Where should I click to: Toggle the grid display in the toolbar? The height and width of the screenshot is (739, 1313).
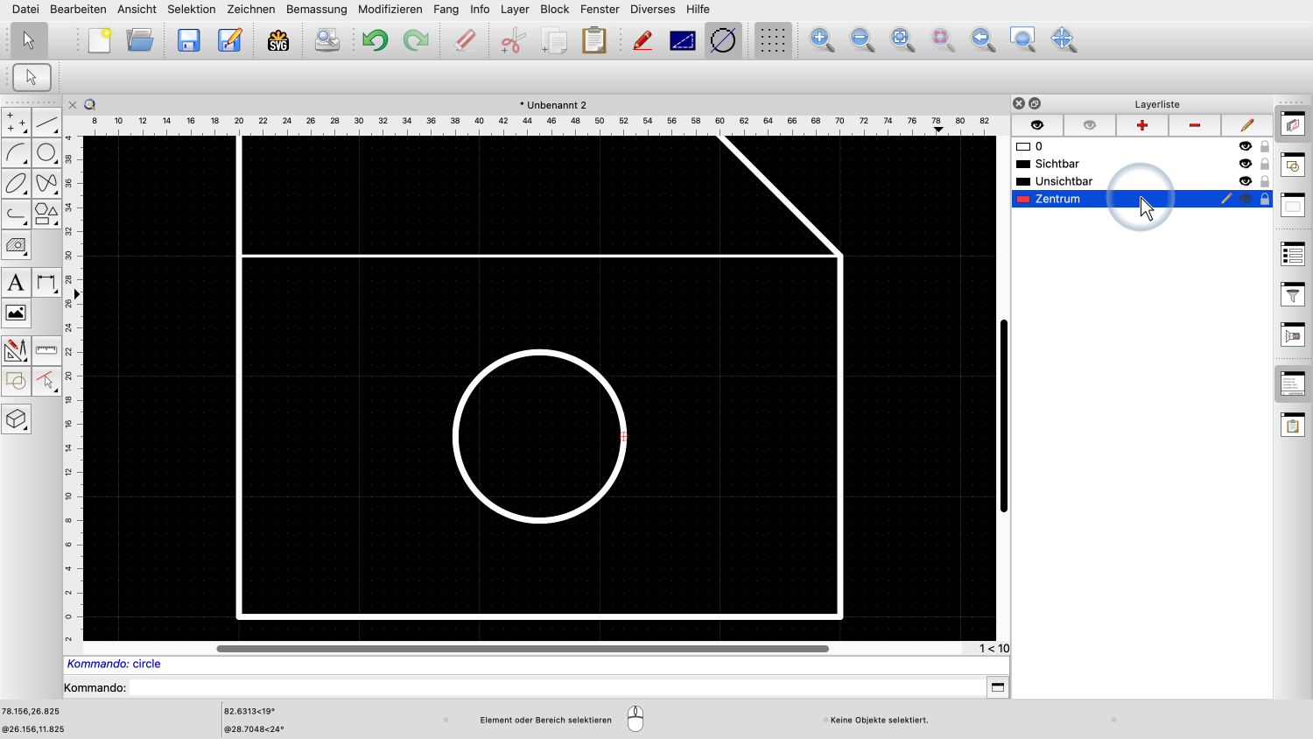(772, 40)
